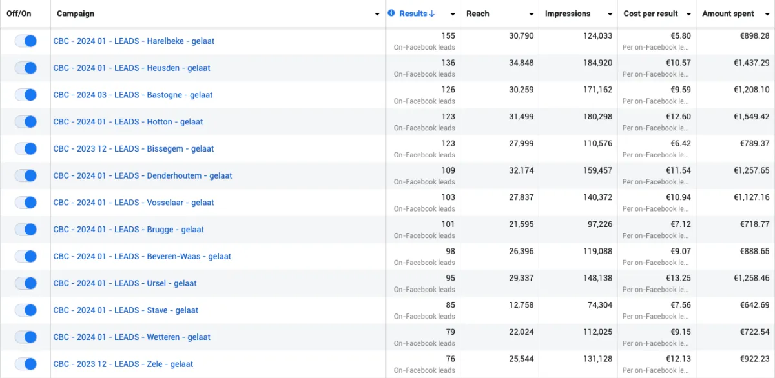Open the Heusden gelaat campaign link

[132, 68]
